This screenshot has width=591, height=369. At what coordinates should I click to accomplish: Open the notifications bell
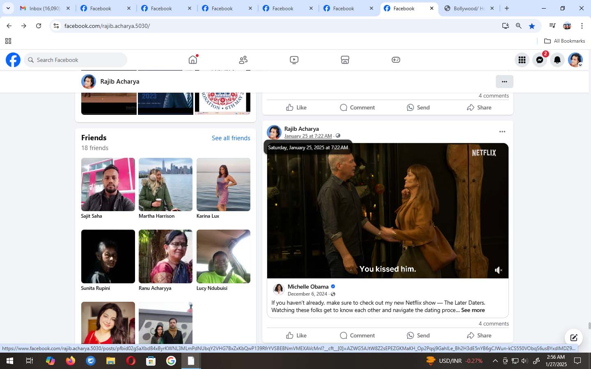[557, 60]
